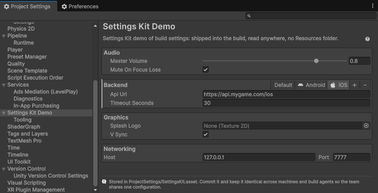Select Settings Kit Demo in sidebar
The width and height of the screenshot is (378, 193).
pos(30,112)
